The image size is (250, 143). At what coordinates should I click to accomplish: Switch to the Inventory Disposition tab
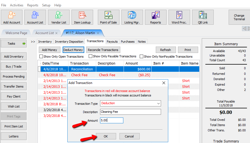pyautogui.click(x=69, y=42)
